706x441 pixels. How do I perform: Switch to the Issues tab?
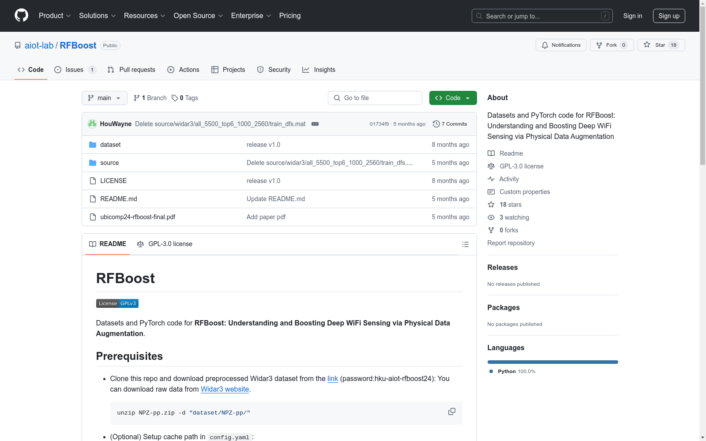pyautogui.click(x=75, y=70)
